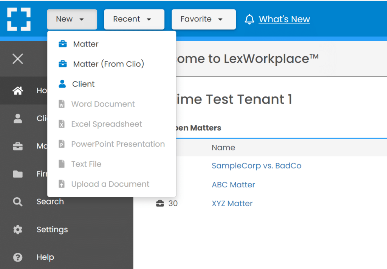Image resolution: width=387 pixels, height=269 pixels.
Task: Click the Upload a Document icon
Action: [x=61, y=184]
